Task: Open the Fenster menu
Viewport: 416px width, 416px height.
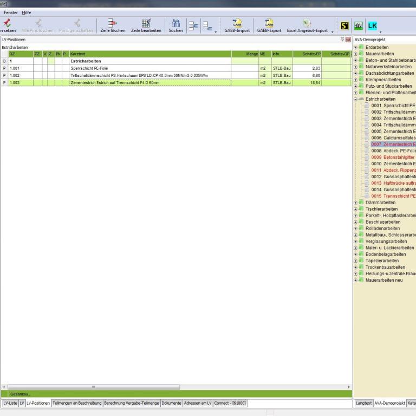Action: 11,12
